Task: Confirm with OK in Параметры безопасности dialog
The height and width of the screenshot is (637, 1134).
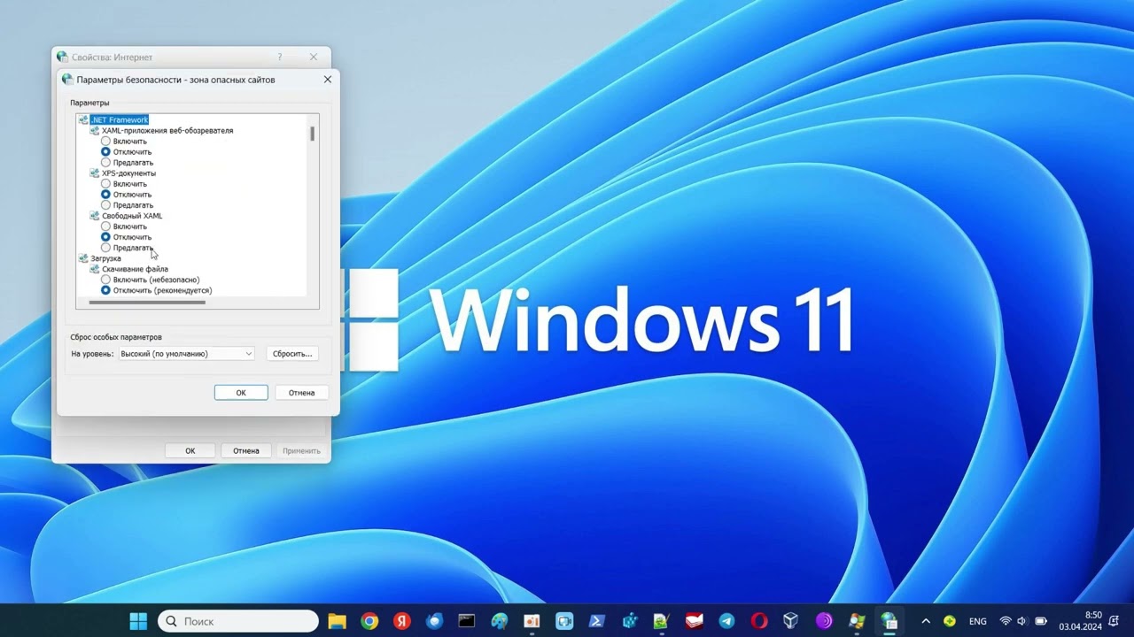Action: pyautogui.click(x=241, y=393)
